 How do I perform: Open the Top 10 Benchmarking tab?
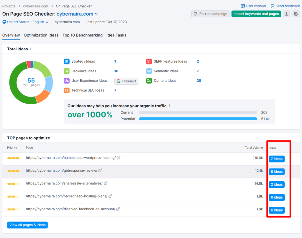[83, 35]
